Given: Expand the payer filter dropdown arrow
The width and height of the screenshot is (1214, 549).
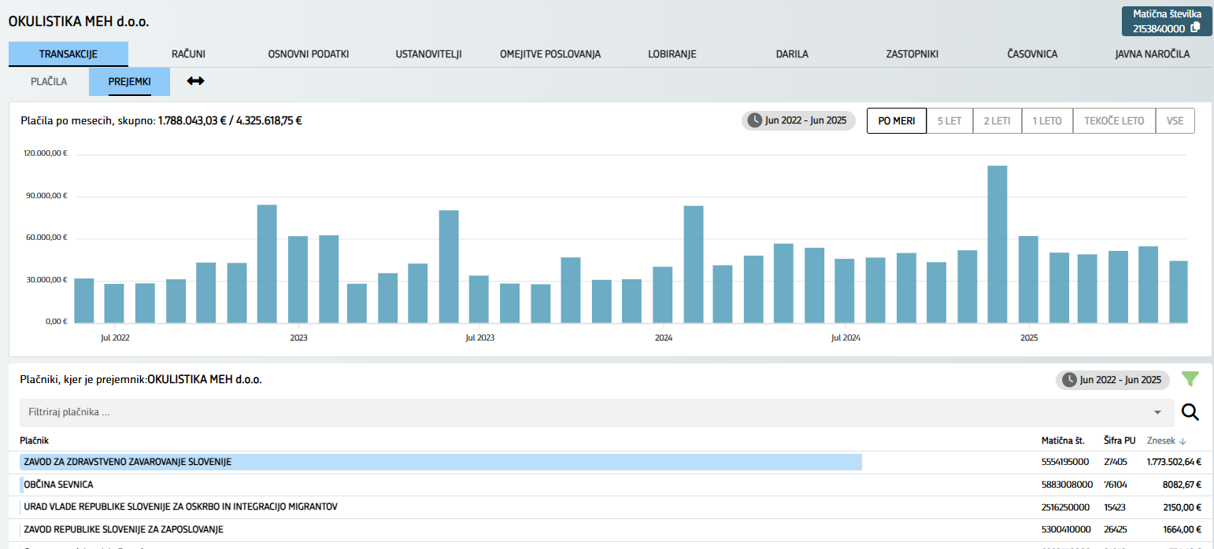Looking at the screenshot, I should (x=1157, y=412).
